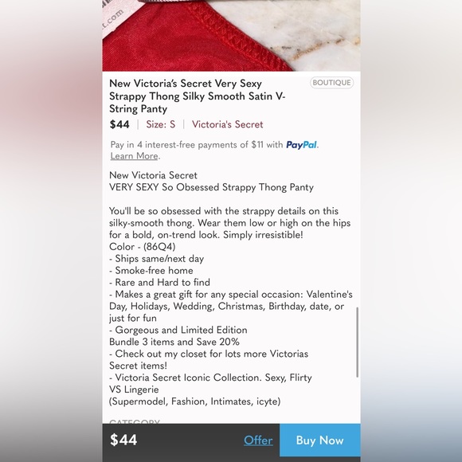Click 'Gorgeous and Limited Edition' text
Viewport: 462px width, 462px height.
tap(178, 330)
